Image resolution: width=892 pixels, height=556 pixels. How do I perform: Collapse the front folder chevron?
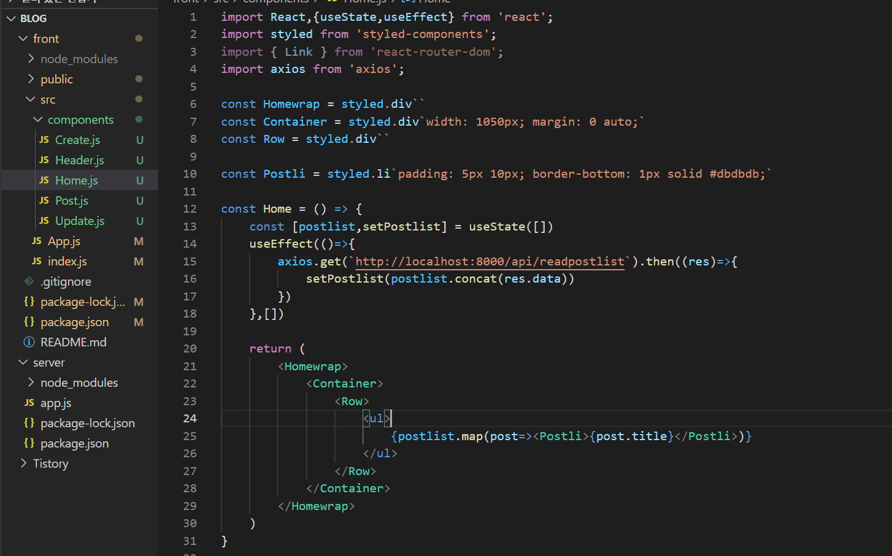coord(23,39)
